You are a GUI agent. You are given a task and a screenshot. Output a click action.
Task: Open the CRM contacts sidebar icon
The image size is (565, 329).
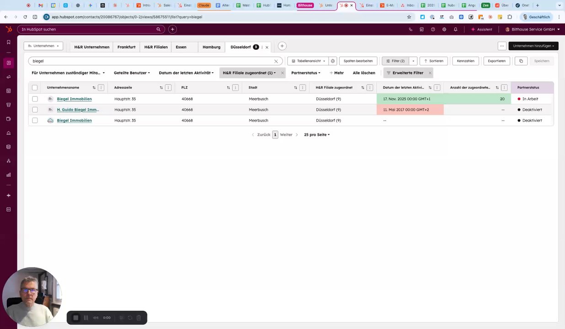[x=9, y=63]
